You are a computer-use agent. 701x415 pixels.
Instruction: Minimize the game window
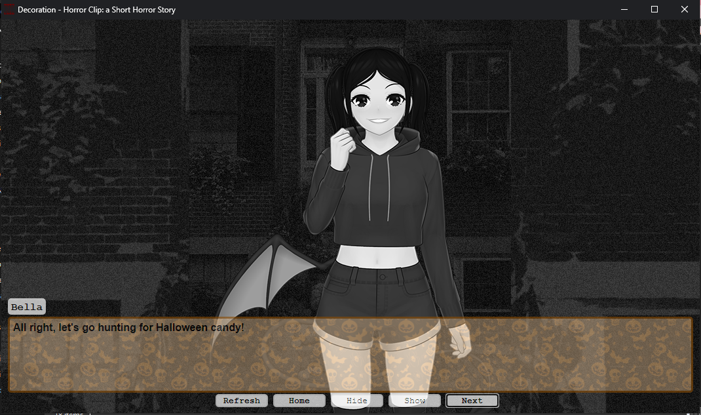tap(624, 9)
